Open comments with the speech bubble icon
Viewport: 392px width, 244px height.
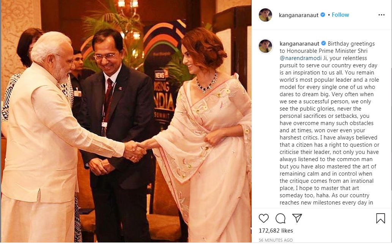[280, 219]
